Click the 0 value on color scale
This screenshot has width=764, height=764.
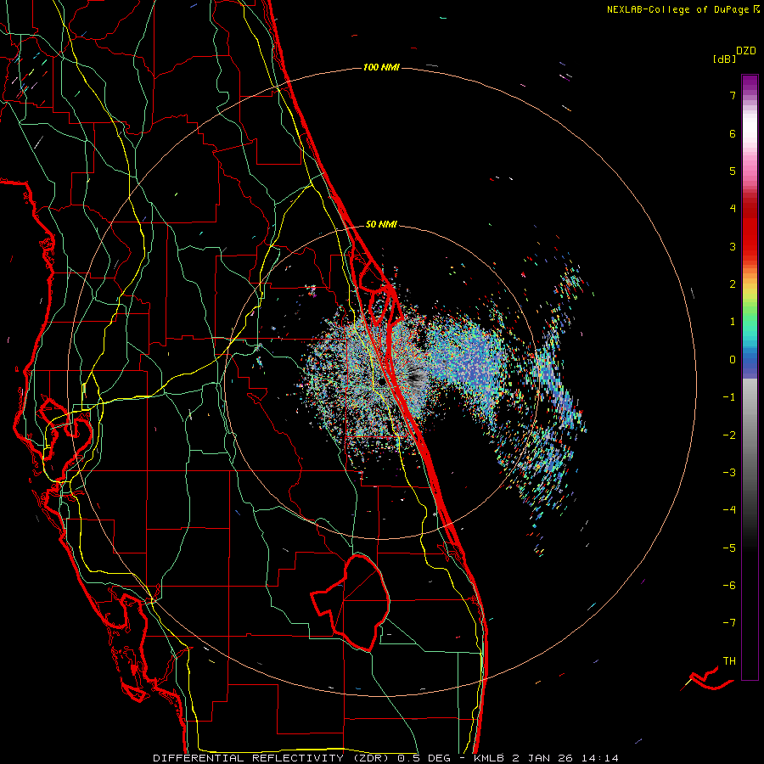click(x=733, y=360)
